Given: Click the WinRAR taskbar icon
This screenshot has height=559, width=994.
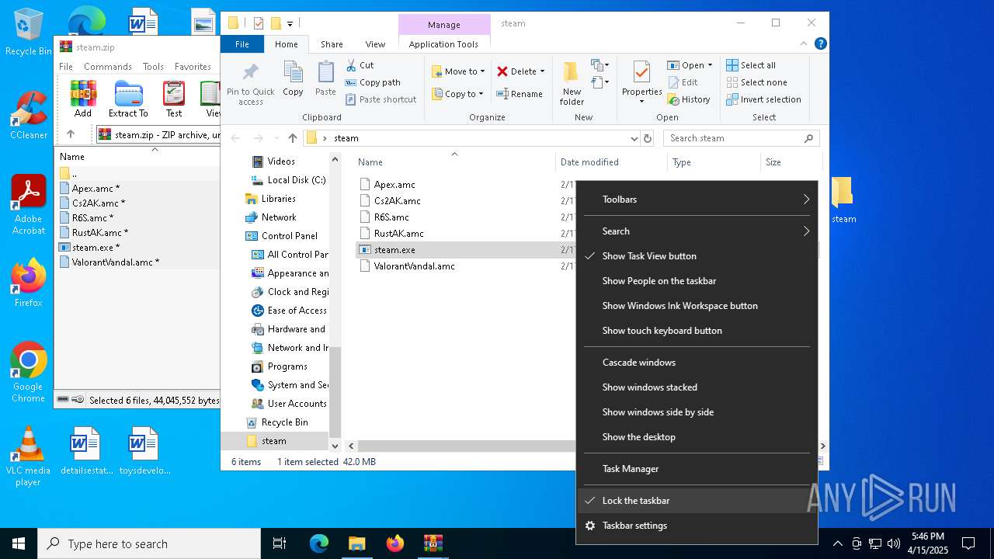Looking at the screenshot, I should [433, 543].
